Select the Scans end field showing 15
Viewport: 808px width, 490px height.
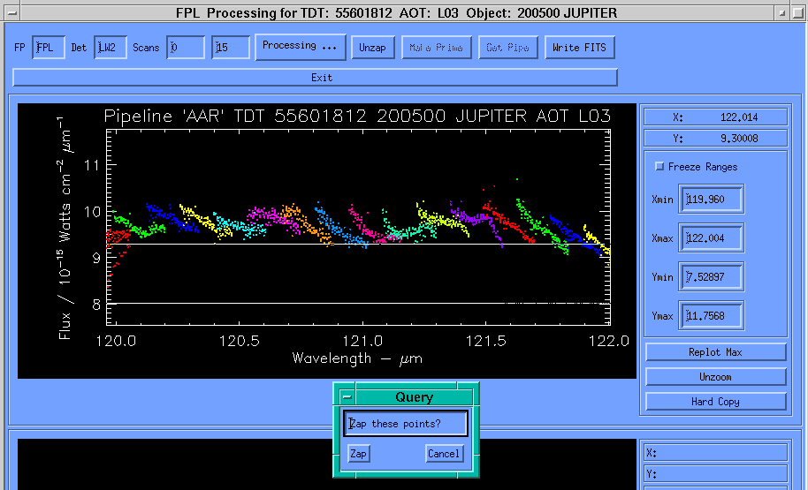click(x=231, y=48)
